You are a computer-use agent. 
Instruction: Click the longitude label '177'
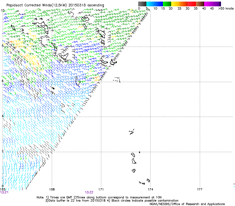(200, 190)
